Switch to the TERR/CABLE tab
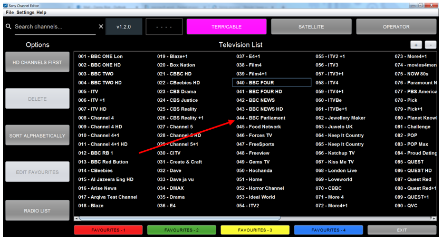Screen dimensions: 442x241 (226, 27)
